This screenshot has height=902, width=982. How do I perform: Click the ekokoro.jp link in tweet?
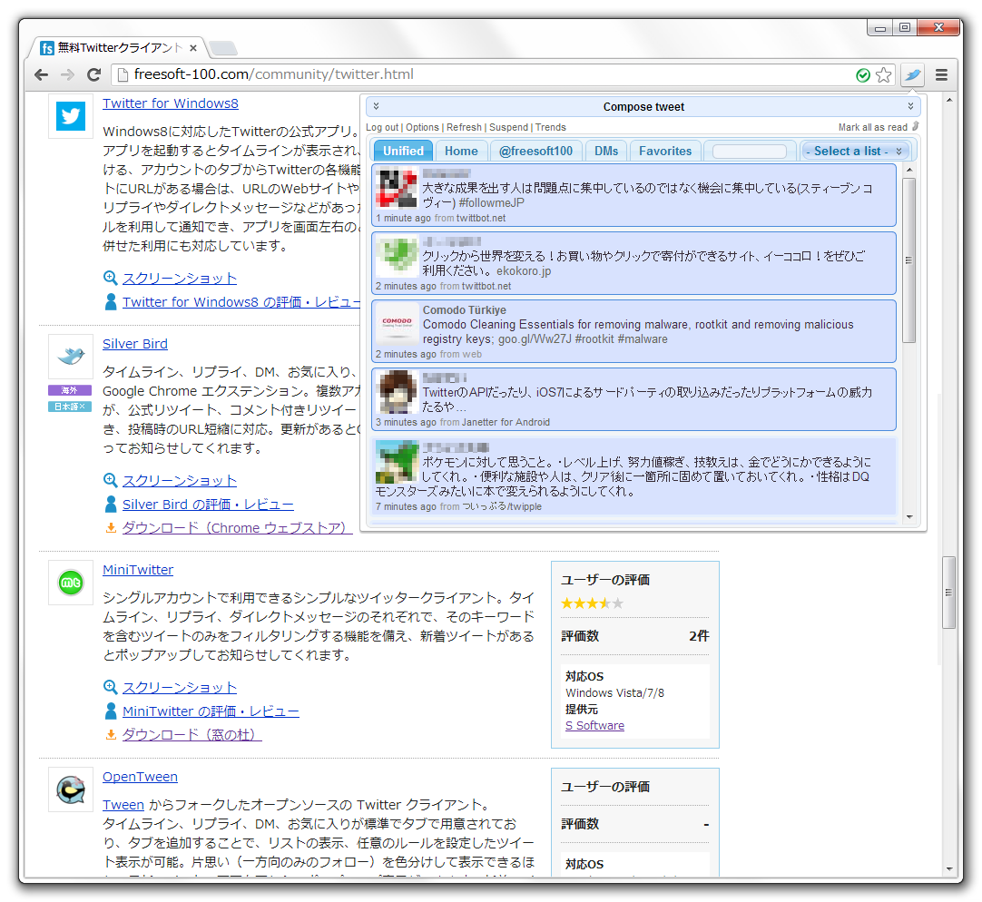[524, 270]
